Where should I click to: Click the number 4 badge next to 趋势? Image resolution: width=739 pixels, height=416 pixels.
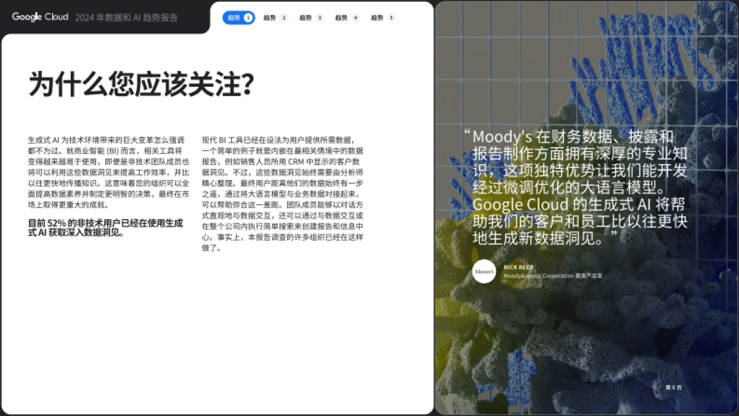pyautogui.click(x=355, y=18)
